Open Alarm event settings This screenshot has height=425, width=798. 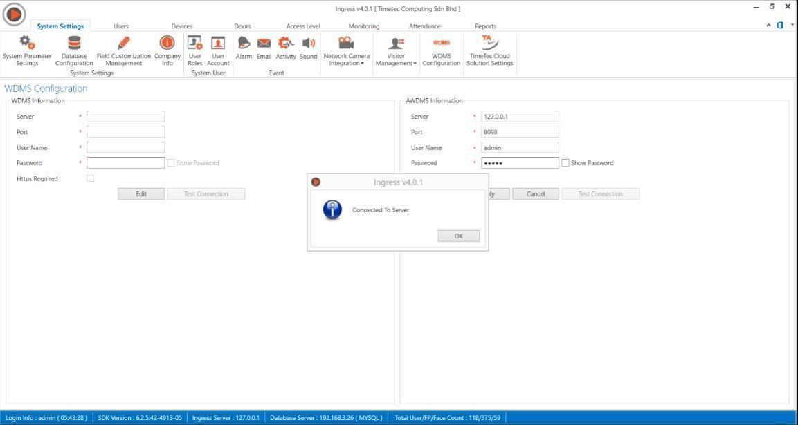tap(244, 48)
